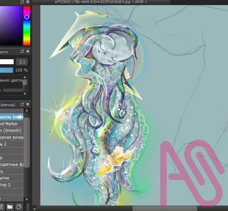Close the brush settings panel
Screen dimensions: 228x211
click(x=28, y=52)
